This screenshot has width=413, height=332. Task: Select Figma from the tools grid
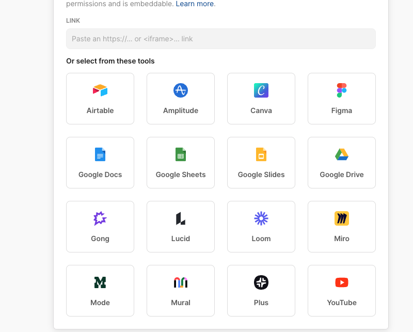(x=342, y=99)
